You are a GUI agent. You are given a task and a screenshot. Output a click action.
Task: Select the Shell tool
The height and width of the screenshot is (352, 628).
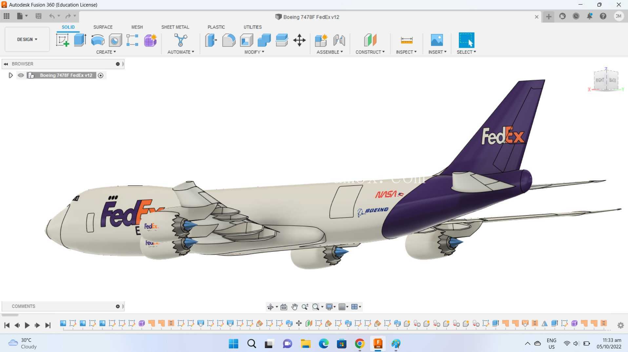point(246,40)
